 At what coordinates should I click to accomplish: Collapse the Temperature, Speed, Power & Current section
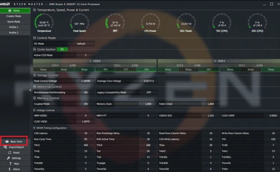(x=35, y=10)
